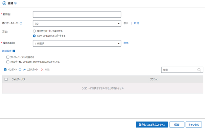Select the CSV ファイルからインポートする radio button
This screenshot has width=205, height=128.
34,36
